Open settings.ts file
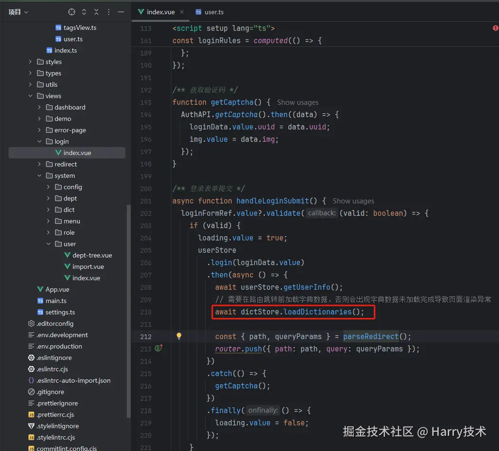Viewport: 499px width, 451px height. [56, 312]
